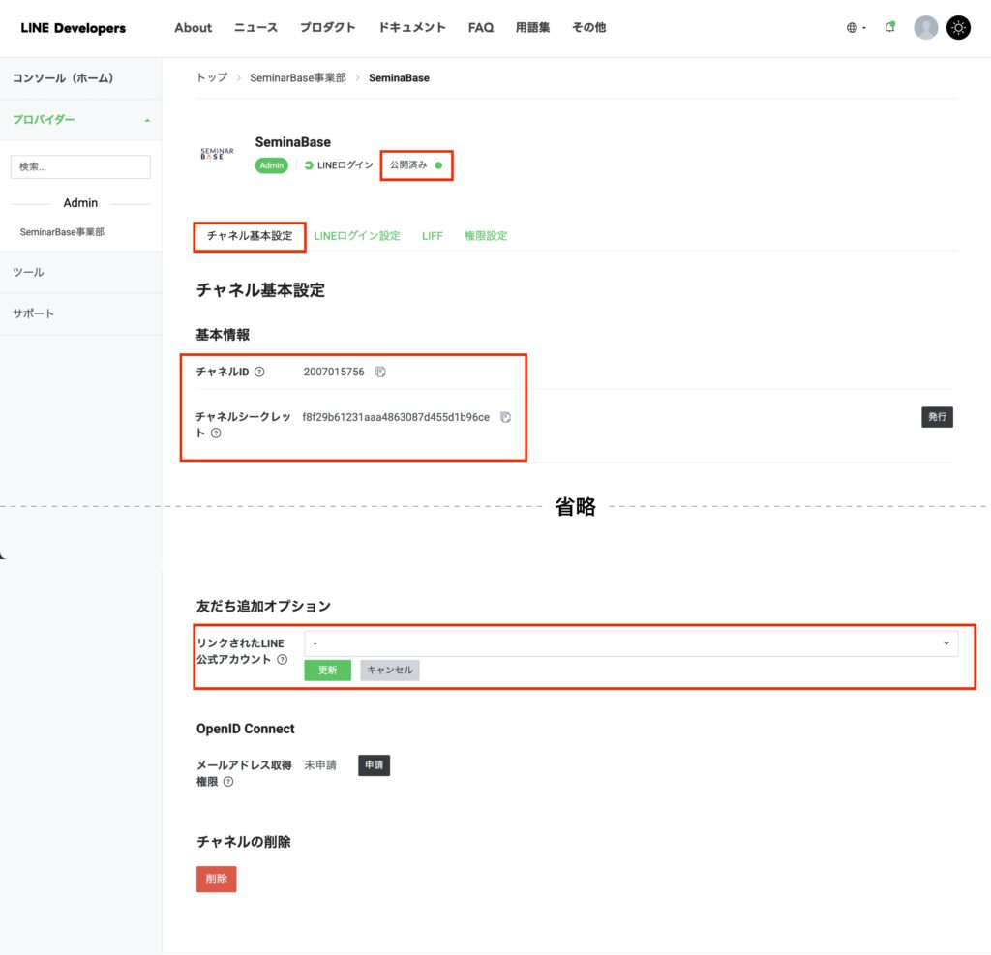This screenshot has height=955, width=991.
Task: Switch to the LIFF tab
Action: (x=432, y=236)
